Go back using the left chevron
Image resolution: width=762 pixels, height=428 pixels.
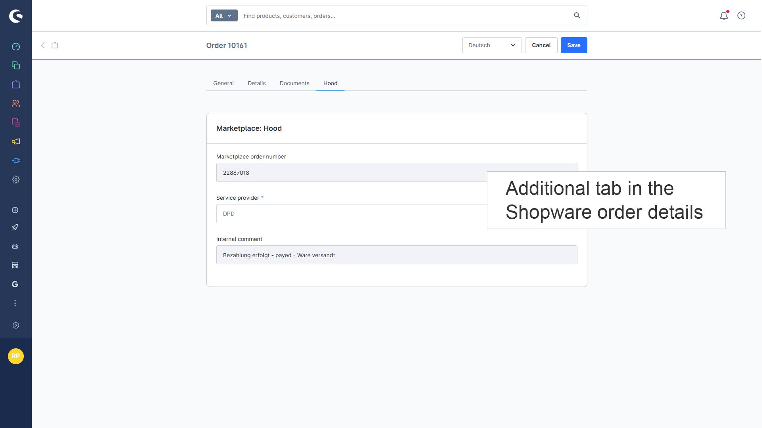click(x=43, y=45)
